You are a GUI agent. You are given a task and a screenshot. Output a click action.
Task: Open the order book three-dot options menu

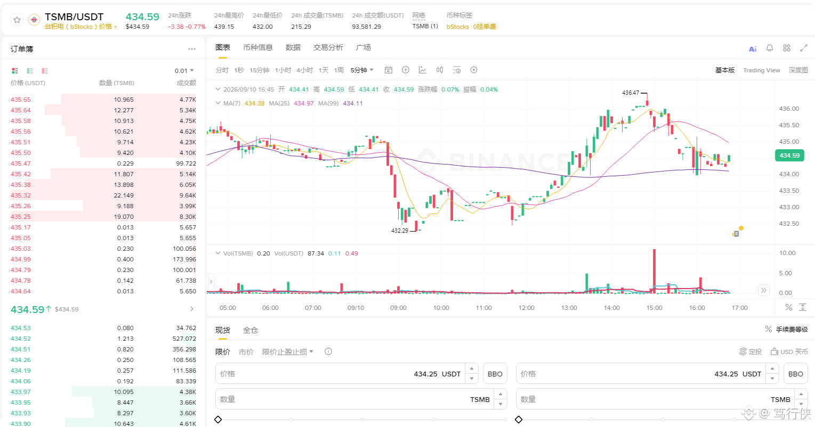[192, 49]
